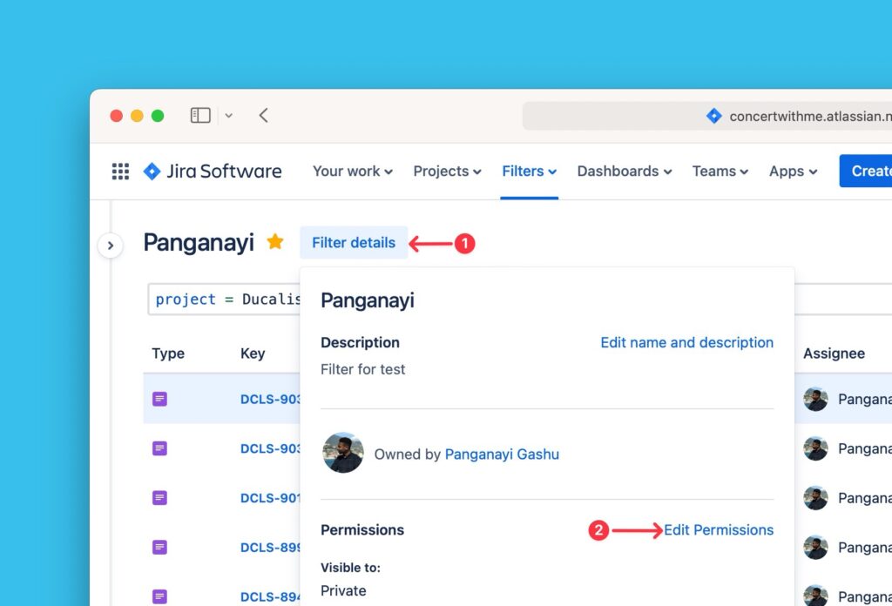Click the Edit Permissions link
892x606 pixels.
coord(717,529)
